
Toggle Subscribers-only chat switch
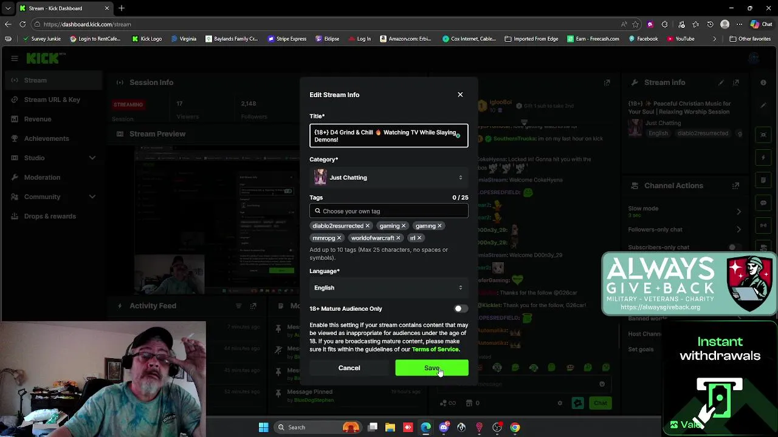point(735,247)
